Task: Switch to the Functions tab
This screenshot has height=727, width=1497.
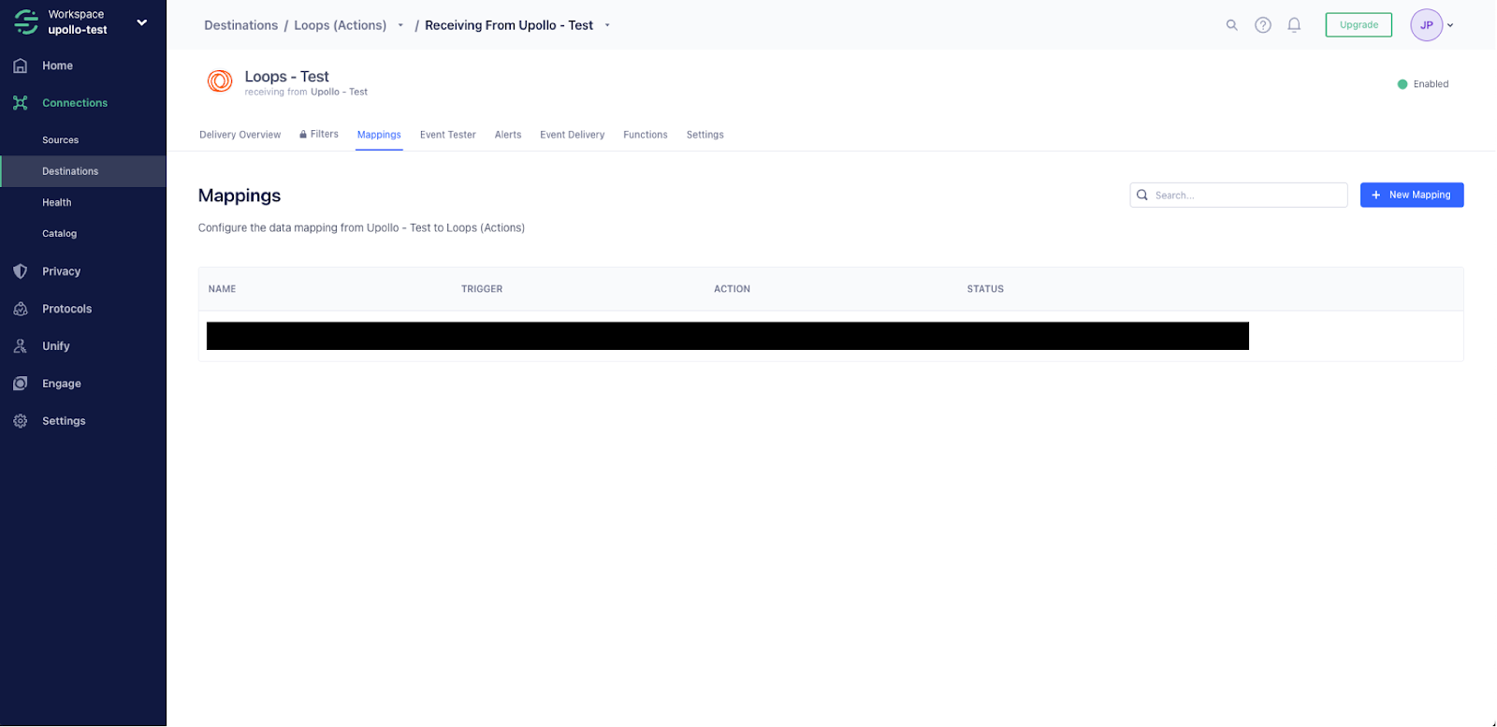Action: coord(646,135)
